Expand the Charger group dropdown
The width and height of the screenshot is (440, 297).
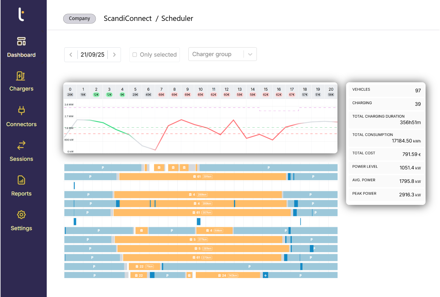[250, 54]
